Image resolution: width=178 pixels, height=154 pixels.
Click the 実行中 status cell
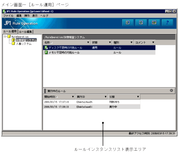pos(113,107)
